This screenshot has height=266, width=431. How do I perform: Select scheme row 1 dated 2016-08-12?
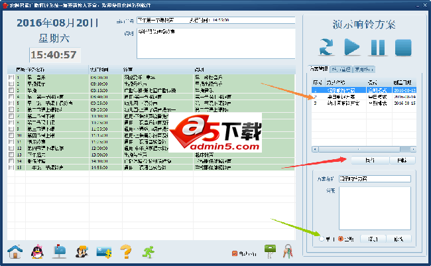coord(364,90)
